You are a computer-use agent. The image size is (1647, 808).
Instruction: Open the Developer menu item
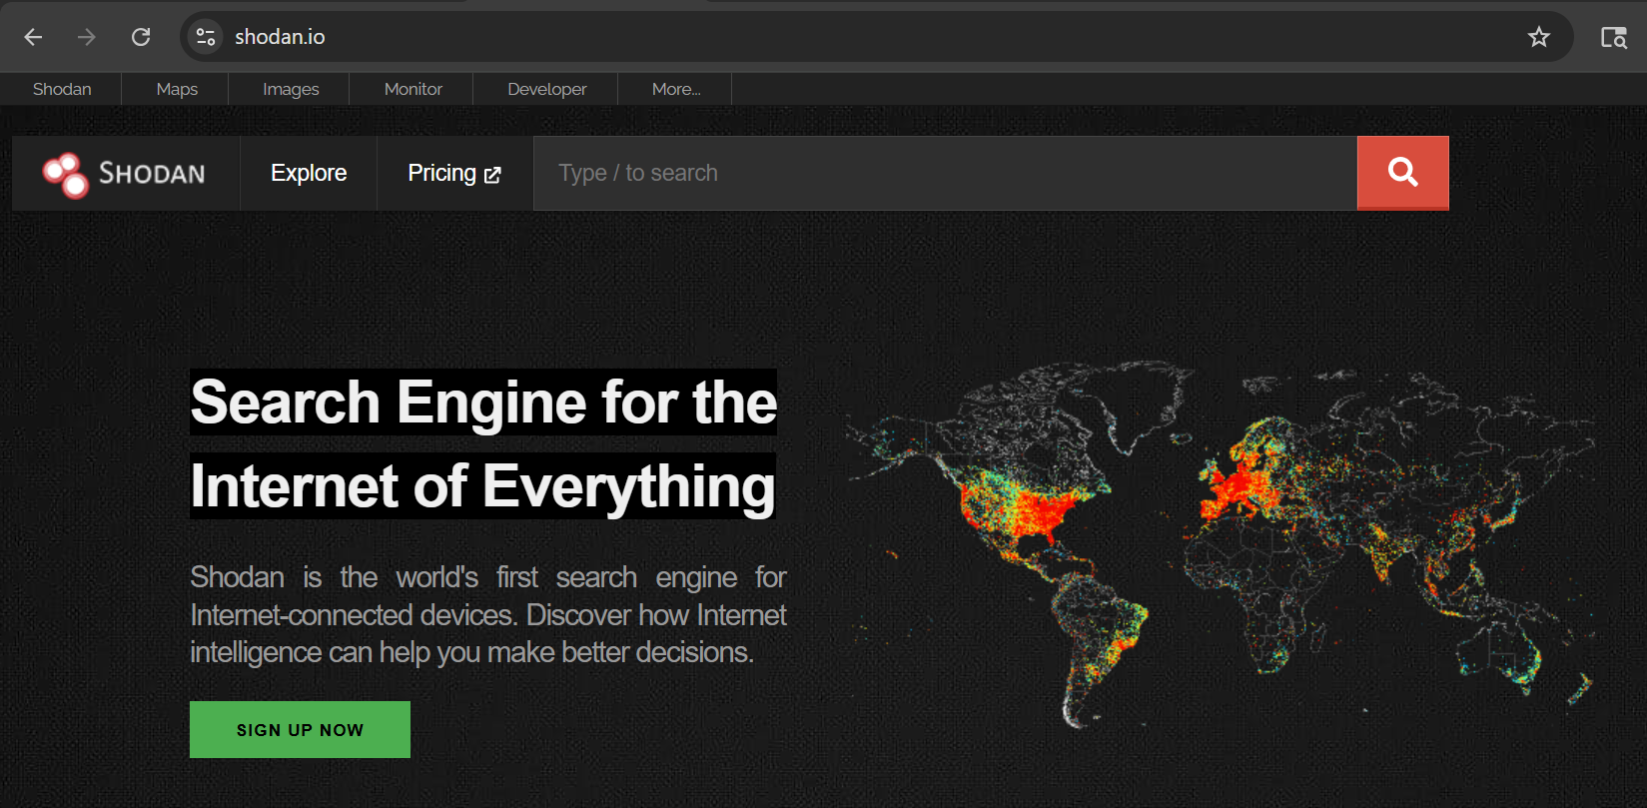tap(547, 89)
